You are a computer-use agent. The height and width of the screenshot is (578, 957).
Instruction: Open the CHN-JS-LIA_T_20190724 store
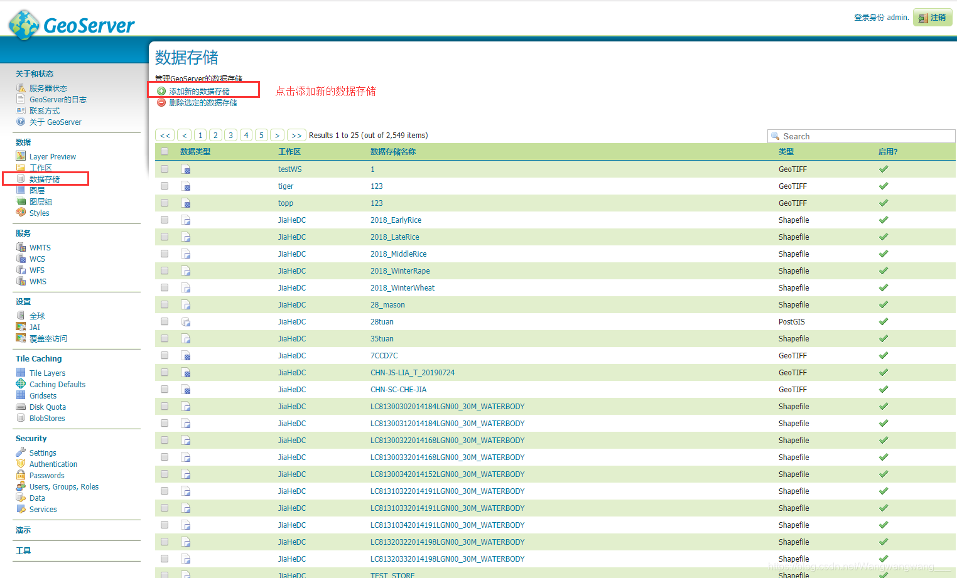413,373
